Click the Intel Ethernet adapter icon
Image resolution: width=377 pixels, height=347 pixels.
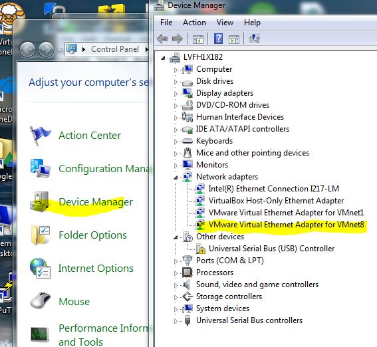click(199, 189)
